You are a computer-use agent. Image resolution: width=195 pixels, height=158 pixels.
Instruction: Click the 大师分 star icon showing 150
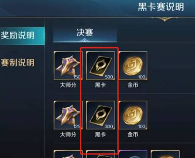[x=68, y=66]
